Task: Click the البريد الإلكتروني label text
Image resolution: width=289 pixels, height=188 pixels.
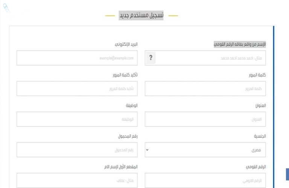Action: pyautogui.click(x=126, y=44)
